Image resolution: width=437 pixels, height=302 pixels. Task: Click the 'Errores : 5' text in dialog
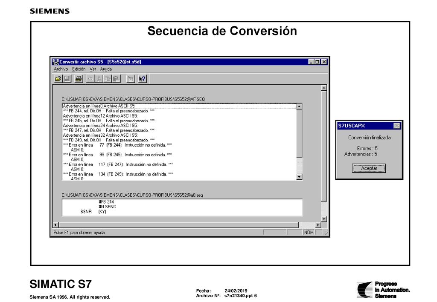pos(367,149)
